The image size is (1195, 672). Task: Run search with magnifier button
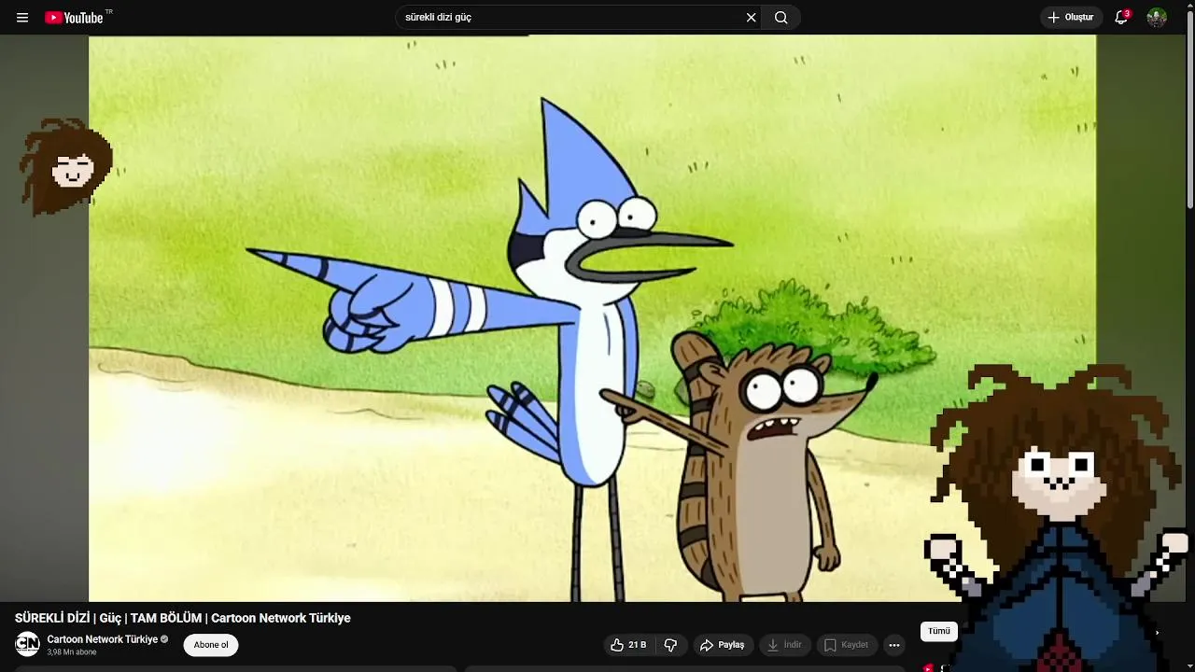click(781, 18)
